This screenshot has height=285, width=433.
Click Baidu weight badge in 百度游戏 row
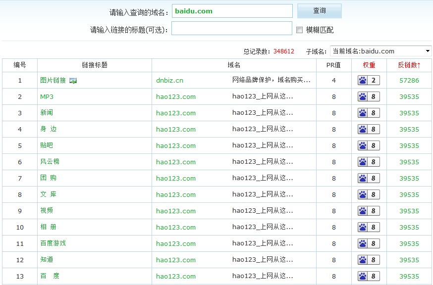point(369,243)
